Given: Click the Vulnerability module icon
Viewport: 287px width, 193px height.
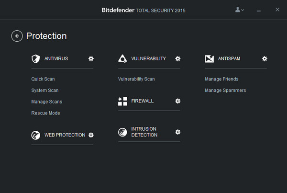Looking at the screenshot, I should coord(122,59).
